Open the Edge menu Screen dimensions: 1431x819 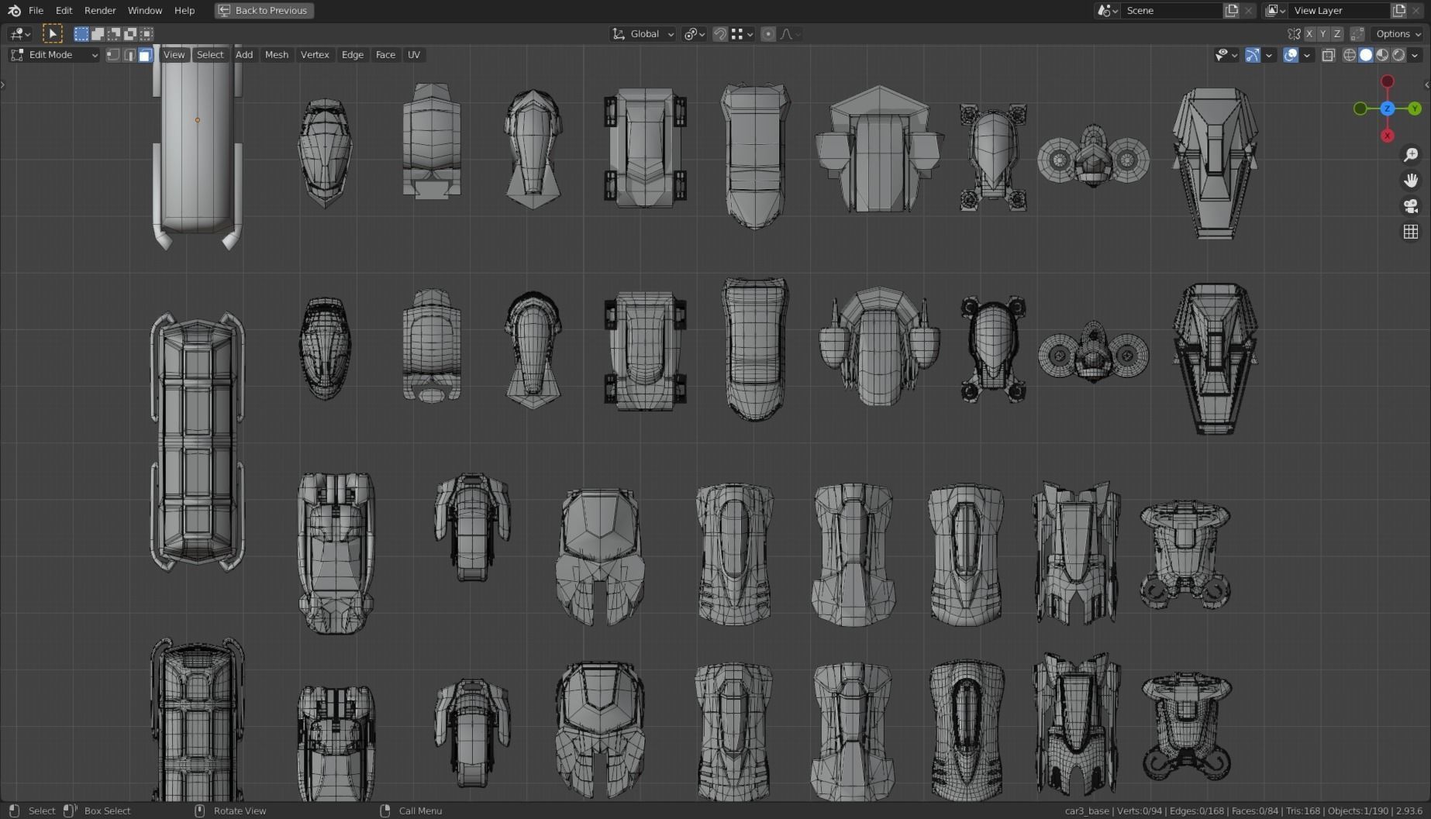click(x=352, y=55)
